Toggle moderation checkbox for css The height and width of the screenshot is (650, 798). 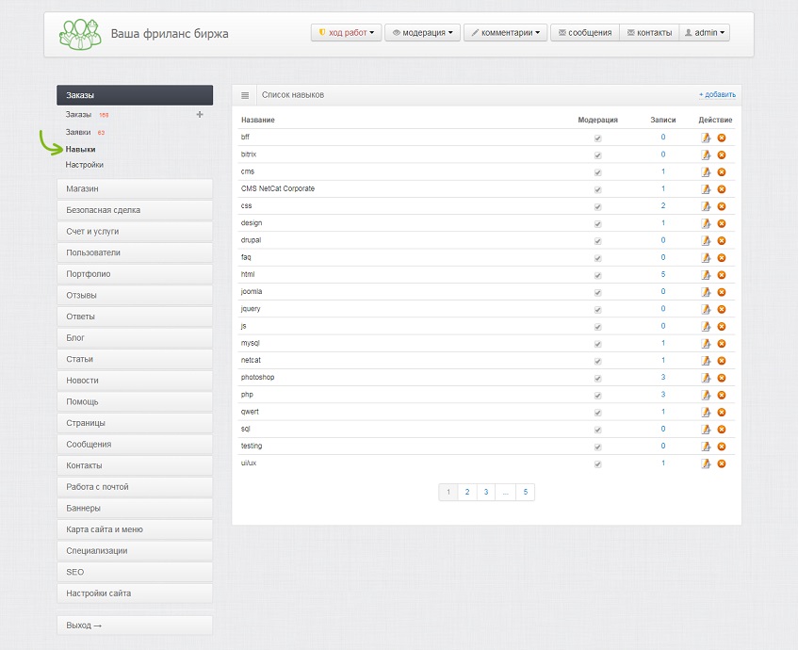pyautogui.click(x=598, y=206)
